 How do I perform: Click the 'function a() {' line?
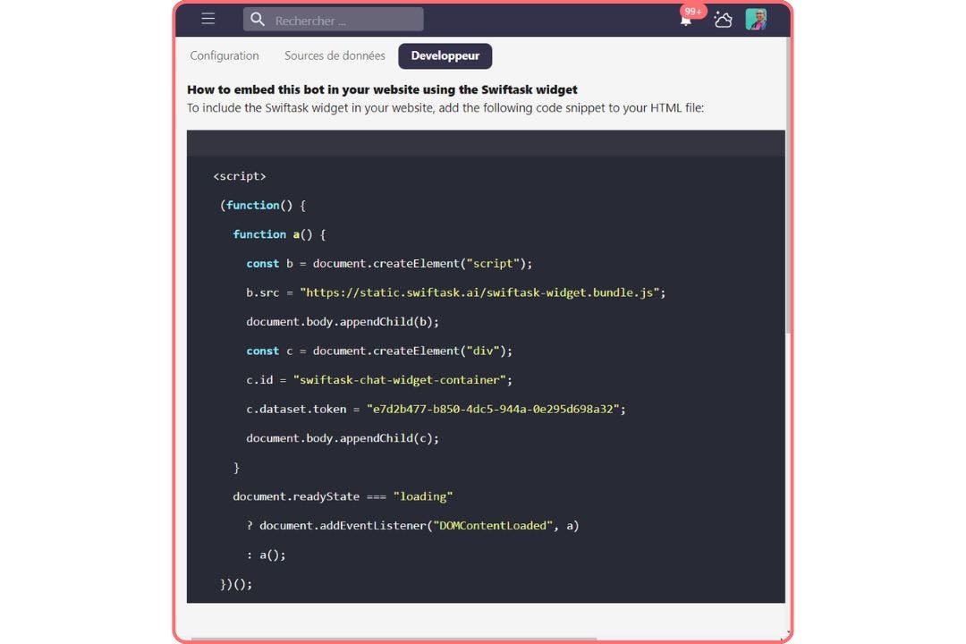[x=279, y=234]
